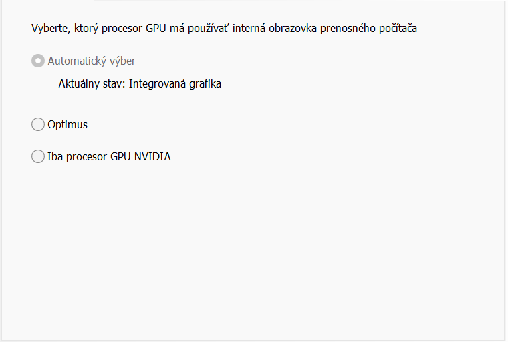Click the word Automatický in the first option
This screenshot has height=342, width=508.
coord(76,61)
